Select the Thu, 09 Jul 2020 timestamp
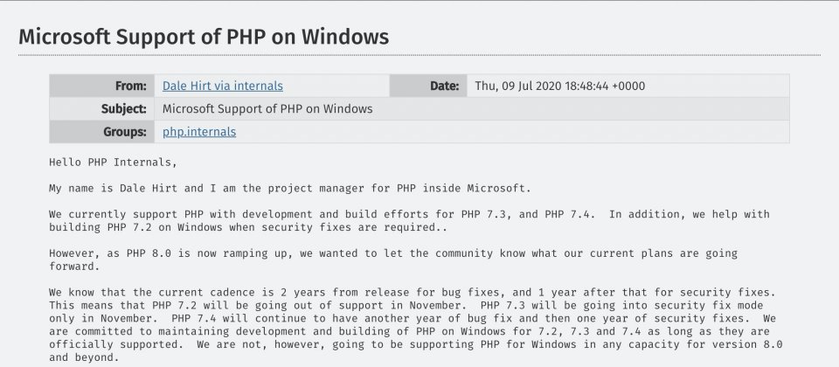Viewport: 839px width, 367px height. point(559,86)
